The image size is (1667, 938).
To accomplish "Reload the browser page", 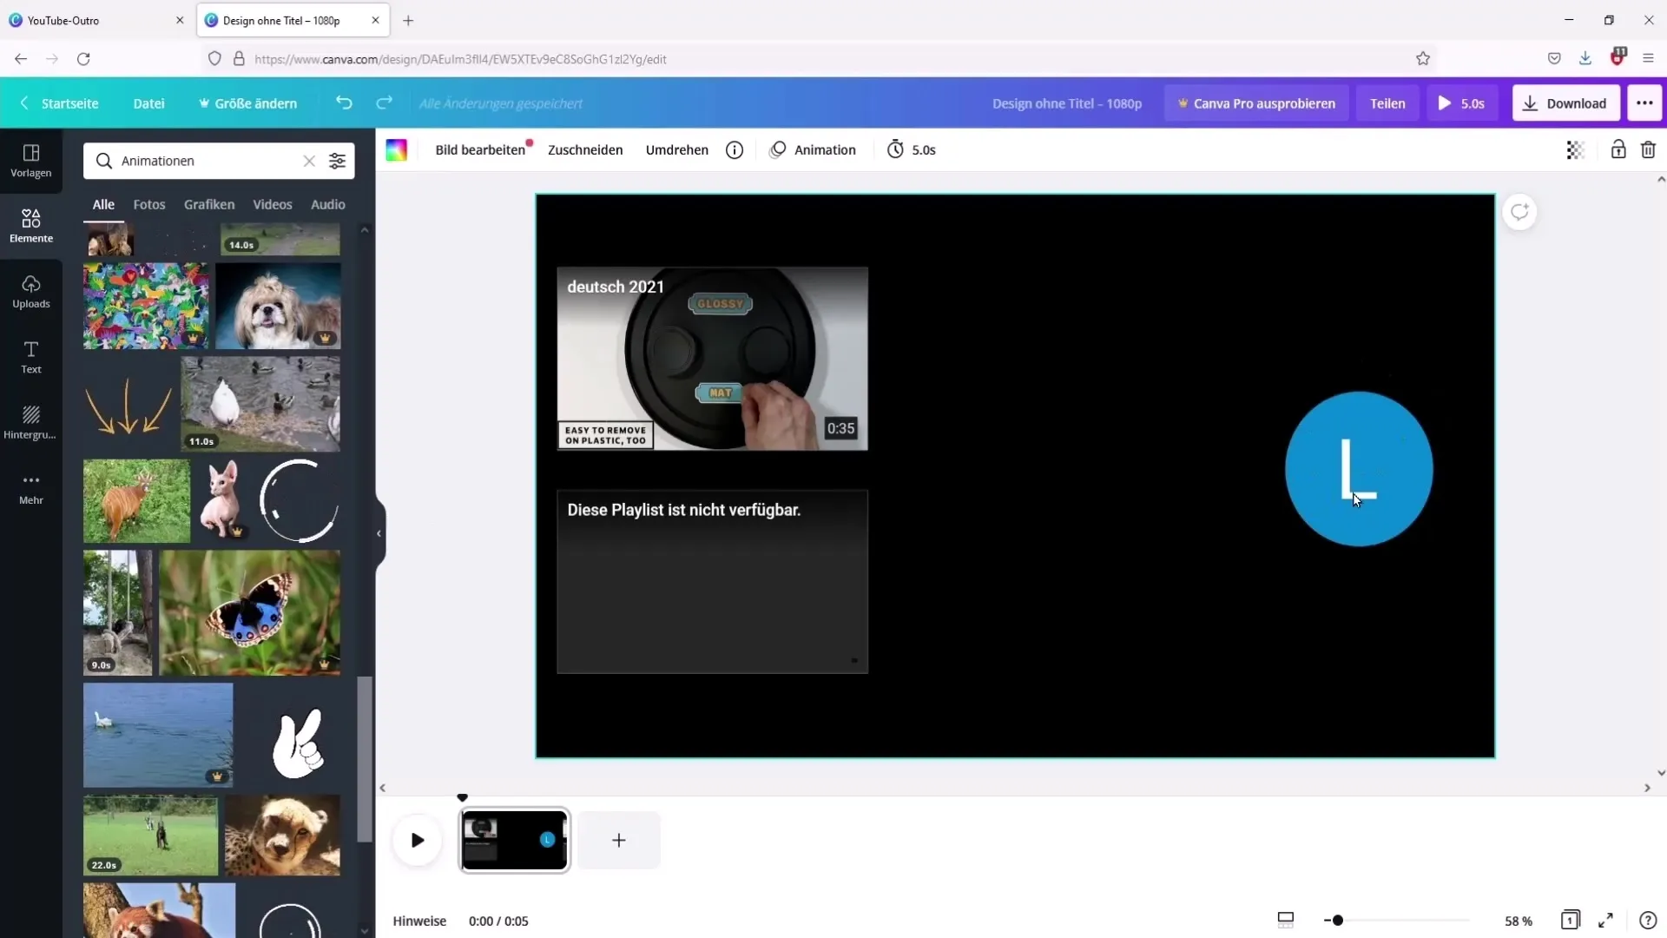I will click(83, 59).
